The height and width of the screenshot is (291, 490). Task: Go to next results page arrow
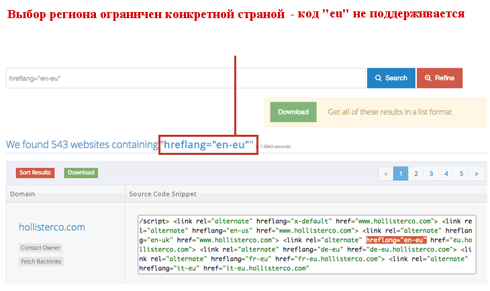tap(476, 173)
